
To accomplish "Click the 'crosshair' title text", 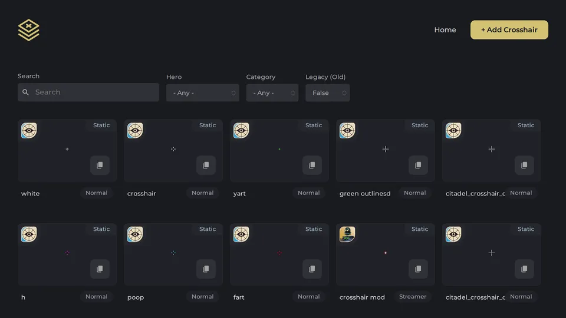I will [141, 194].
